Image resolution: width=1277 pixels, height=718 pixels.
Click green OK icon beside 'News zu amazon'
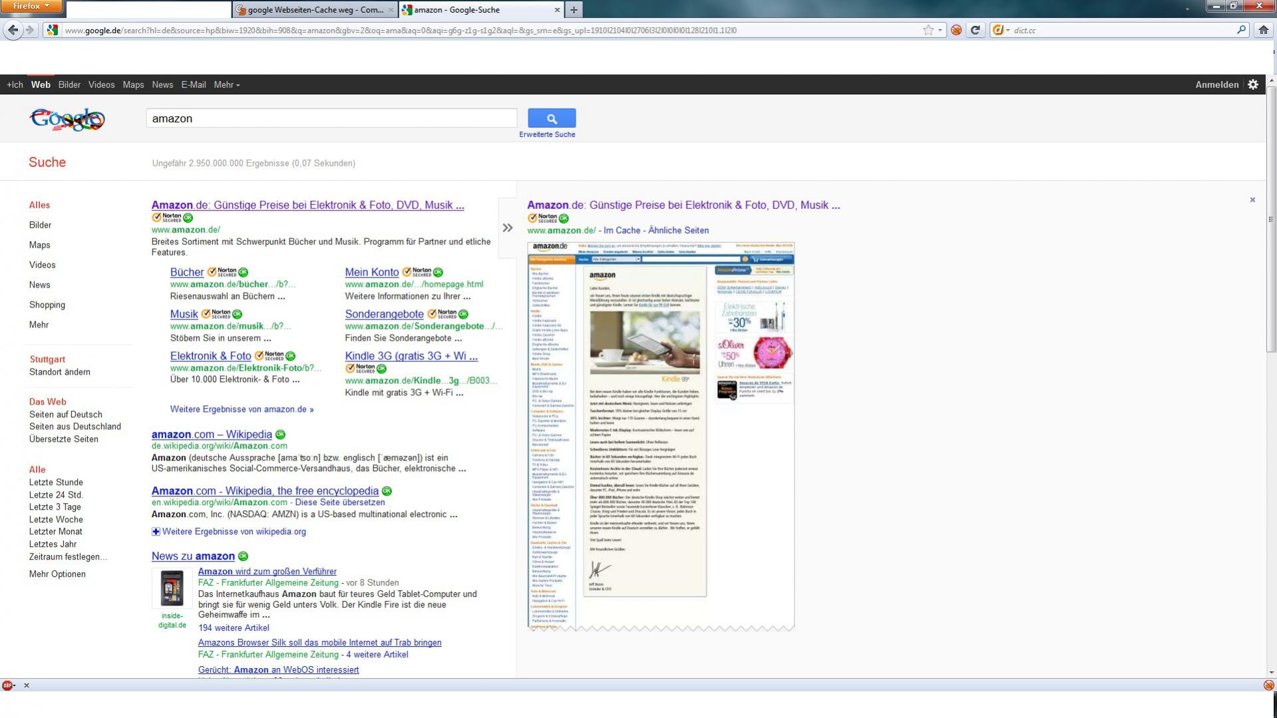pos(243,556)
